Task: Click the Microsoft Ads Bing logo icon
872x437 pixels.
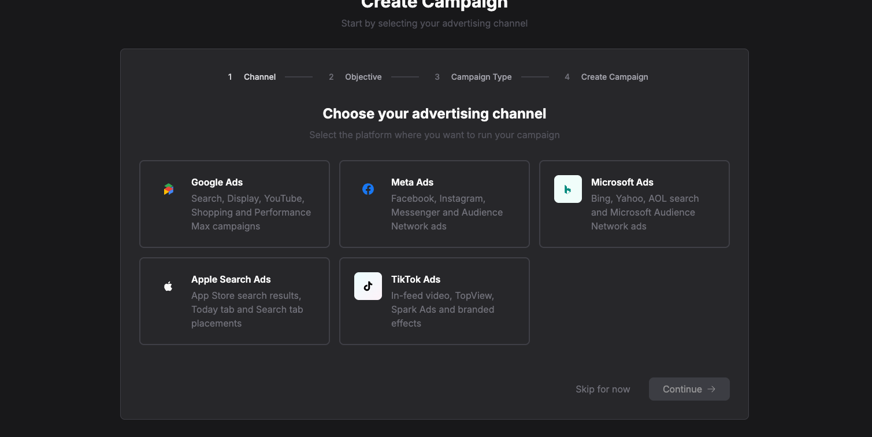Action: click(568, 189)
